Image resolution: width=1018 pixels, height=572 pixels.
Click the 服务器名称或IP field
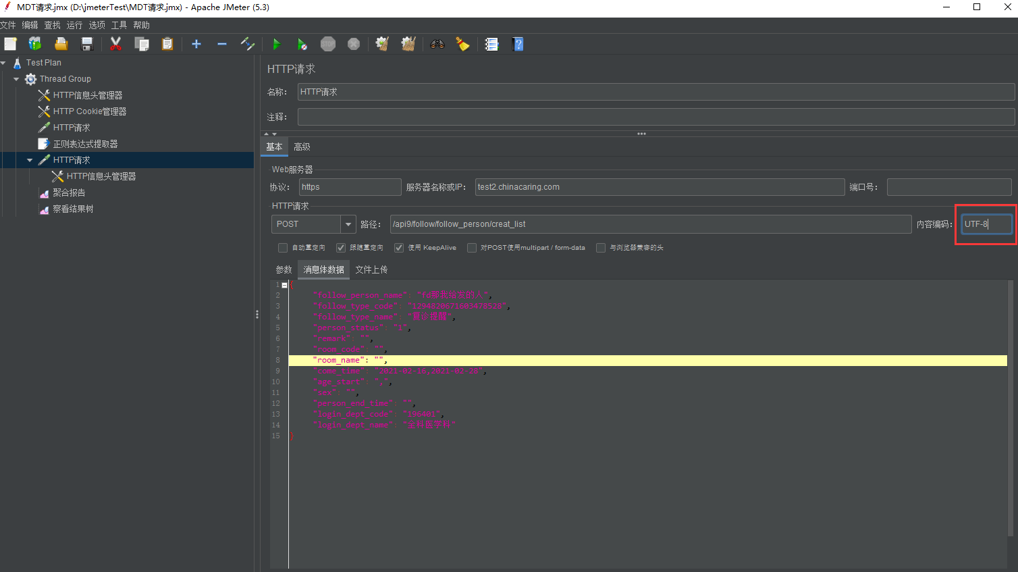(660, 187)
